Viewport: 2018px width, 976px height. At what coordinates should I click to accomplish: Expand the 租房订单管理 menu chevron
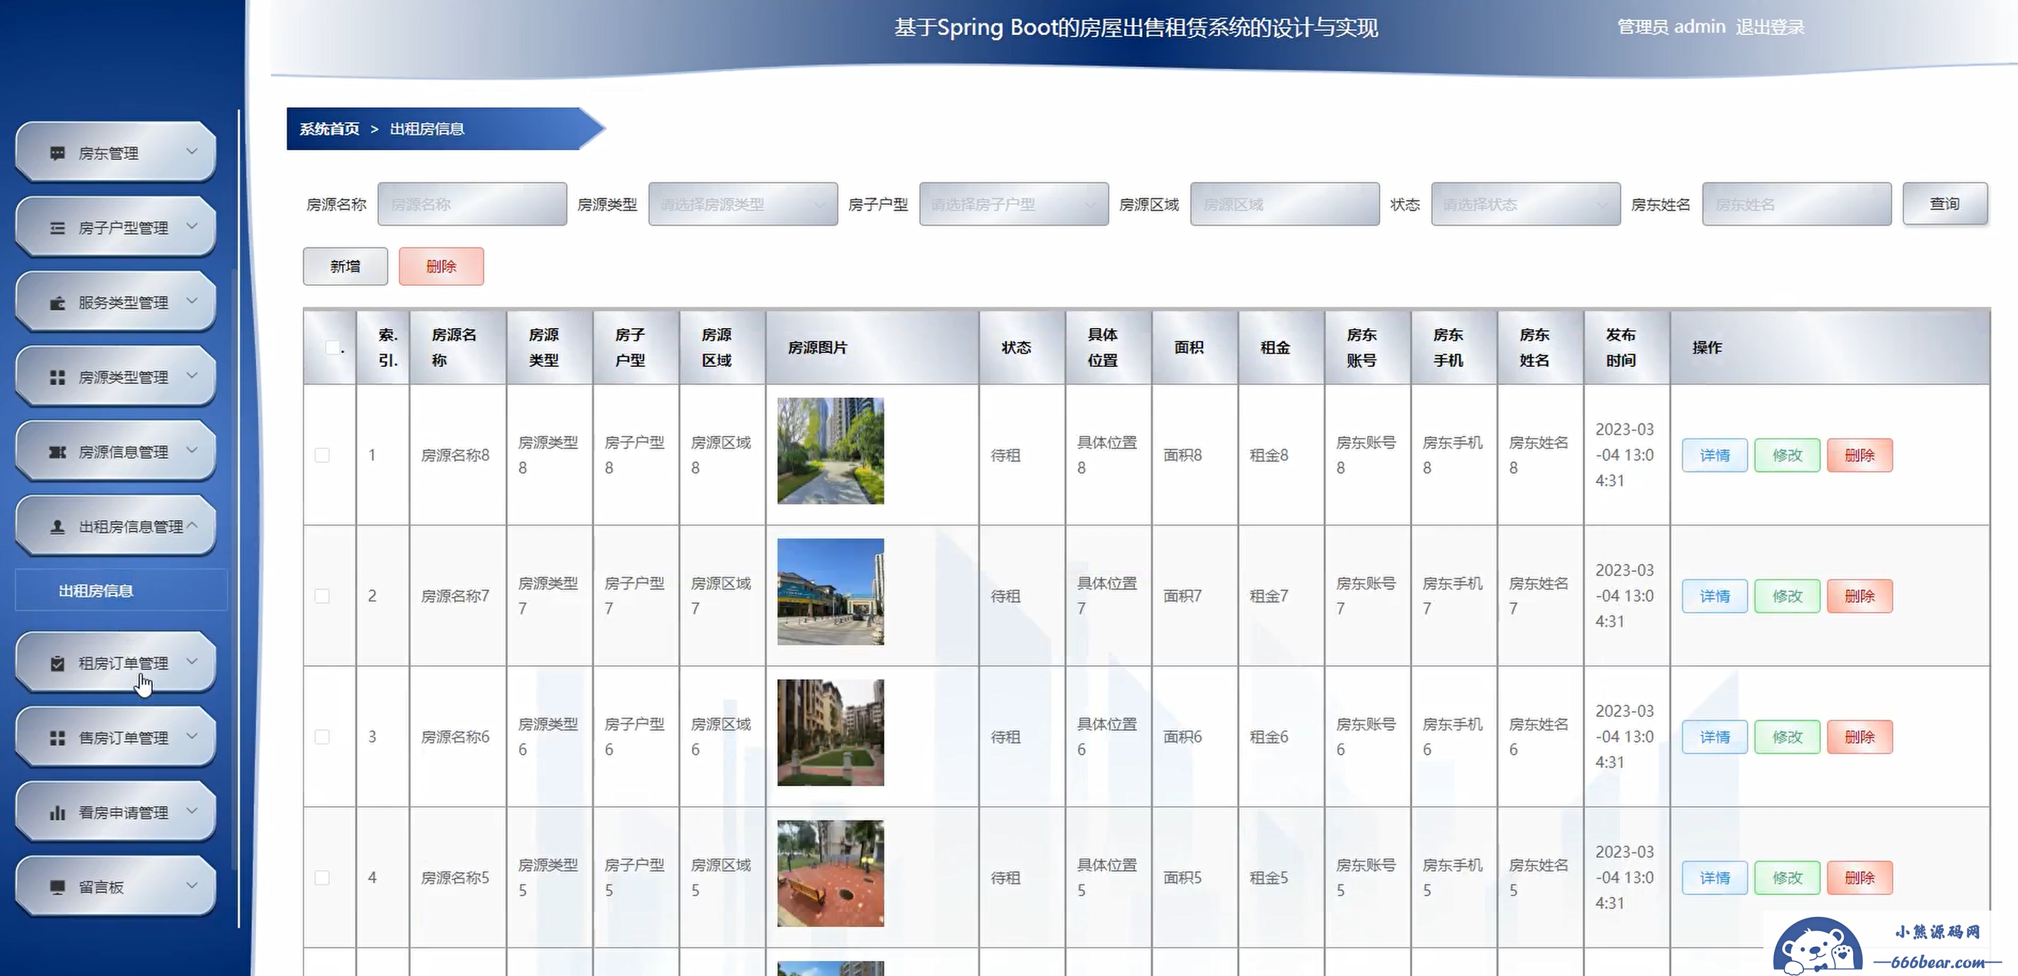coord(192,662)
